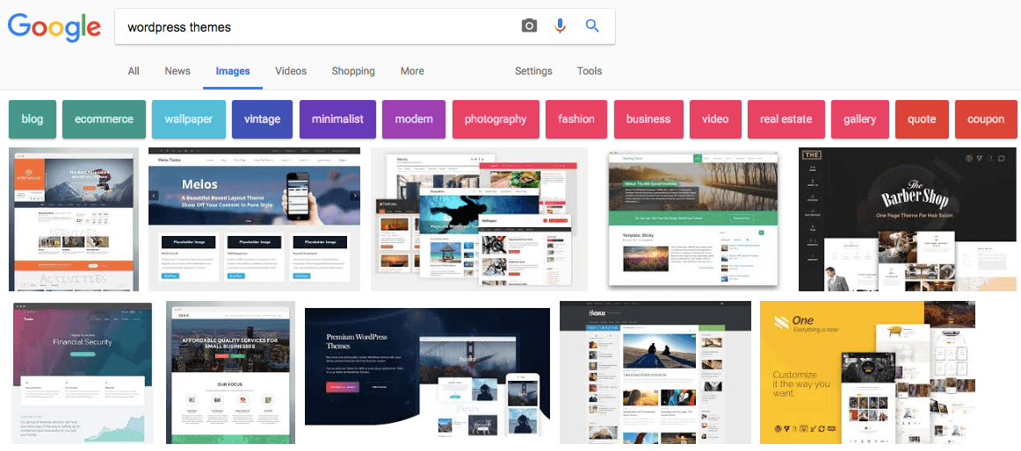Open the News tab
Screen dimensions: 1021x451
(x=177, y=71)
